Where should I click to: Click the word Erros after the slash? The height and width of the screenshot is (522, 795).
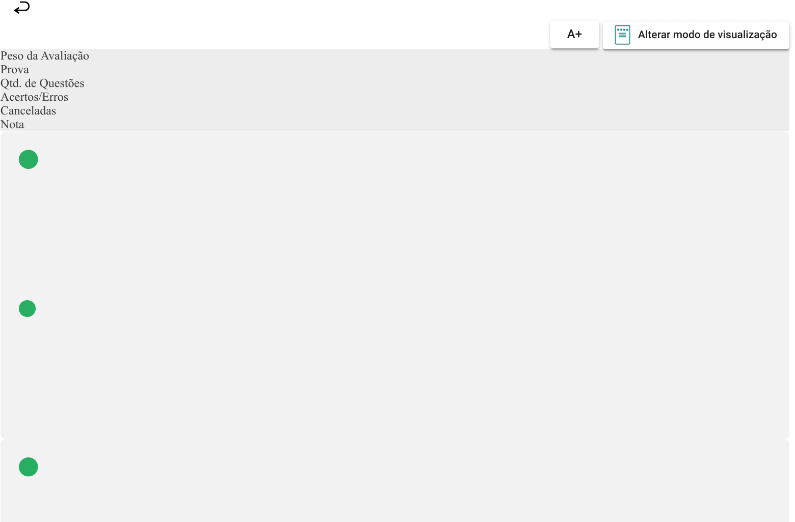(x=55, y=97)
